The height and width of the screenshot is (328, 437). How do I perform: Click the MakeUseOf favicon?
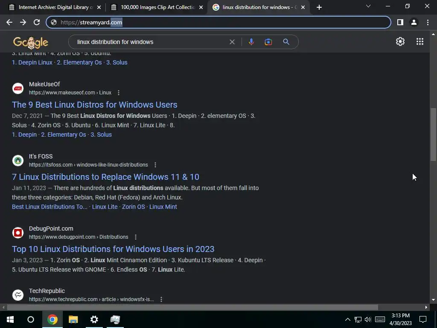coord(18,88)
